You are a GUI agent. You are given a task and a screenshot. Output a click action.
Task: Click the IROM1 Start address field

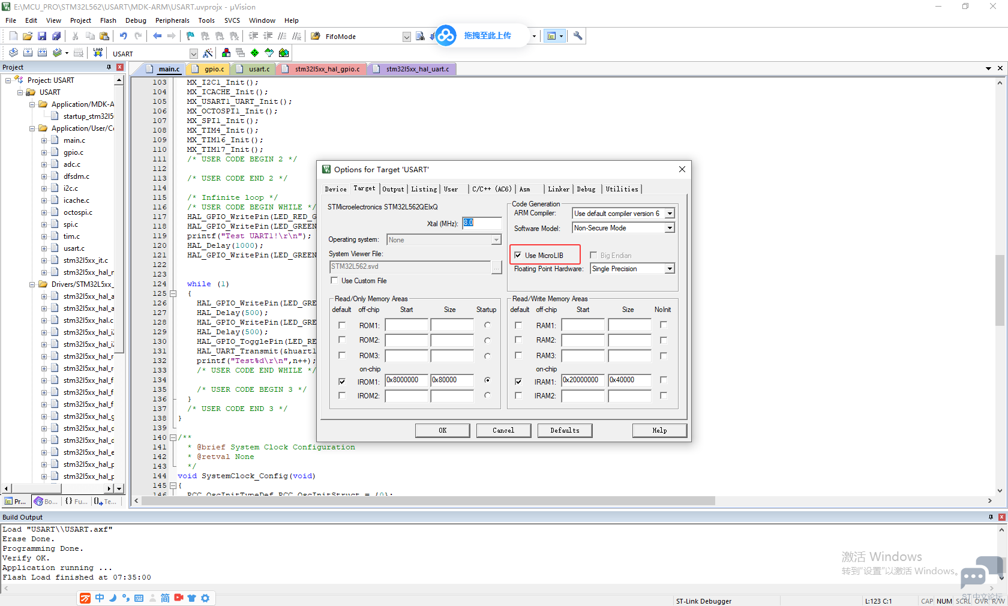pyautogui.click(x=406, y=380)
